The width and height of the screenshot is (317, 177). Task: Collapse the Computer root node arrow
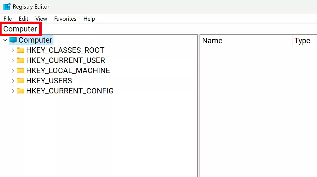[x=5, y=40]
